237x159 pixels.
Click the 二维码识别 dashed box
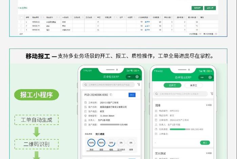click(37, 144)
